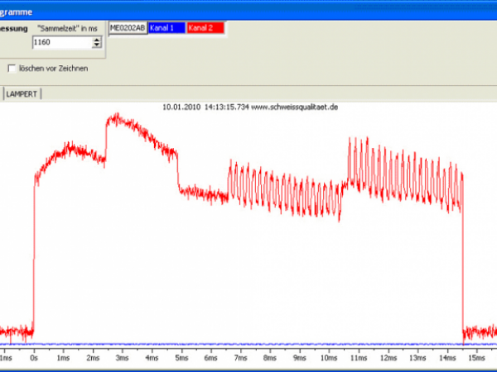
Task: Click the 15ms label on time axis
Action: [476, 359]
